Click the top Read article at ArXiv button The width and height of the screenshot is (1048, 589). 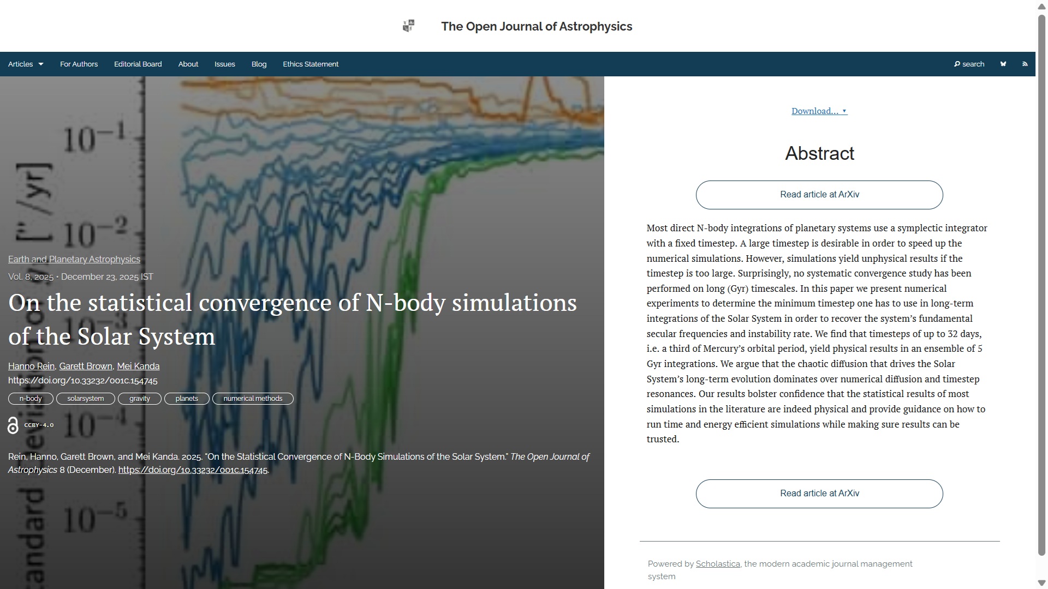[x=819, y=195]
